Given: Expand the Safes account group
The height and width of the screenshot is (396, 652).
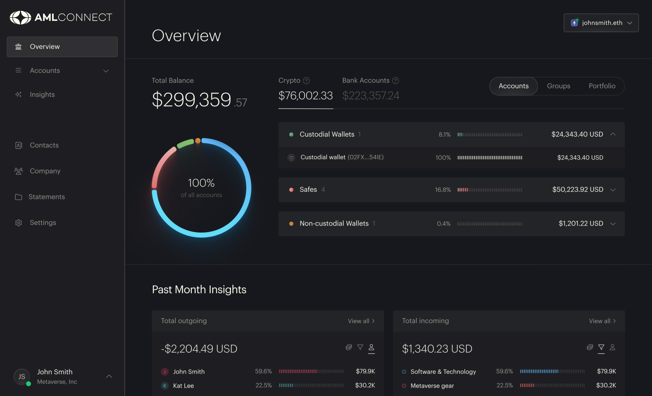Looking at the screenshot, I should [613, 190].
